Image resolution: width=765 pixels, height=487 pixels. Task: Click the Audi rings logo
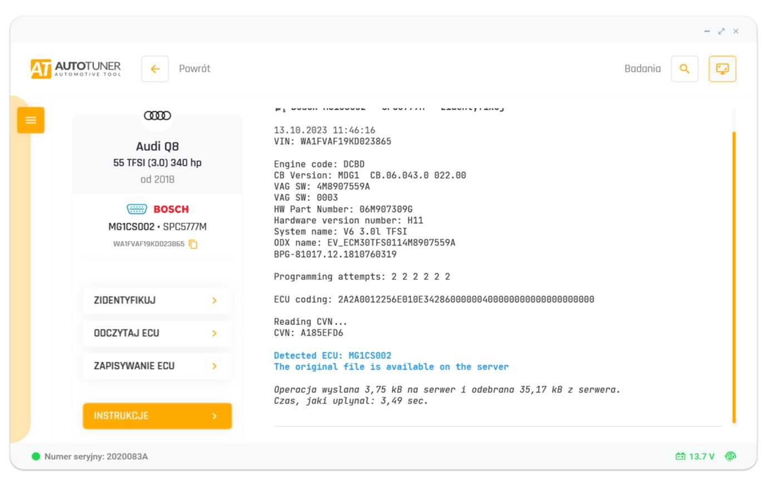pos(157,116)
